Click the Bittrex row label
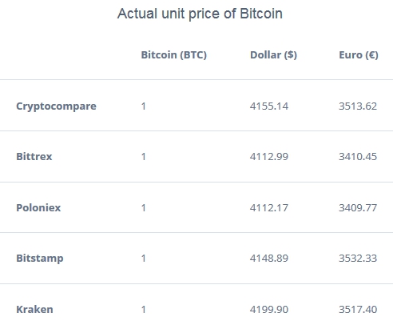 click(x=34, y=157)
